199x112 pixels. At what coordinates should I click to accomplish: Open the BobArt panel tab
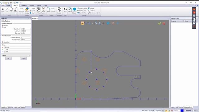tap(23, 107)
